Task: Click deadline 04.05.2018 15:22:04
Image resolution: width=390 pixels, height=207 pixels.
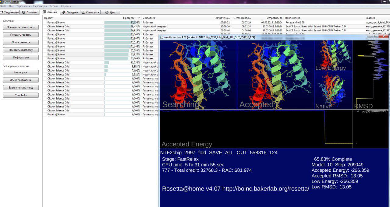Action: (272, 23)
